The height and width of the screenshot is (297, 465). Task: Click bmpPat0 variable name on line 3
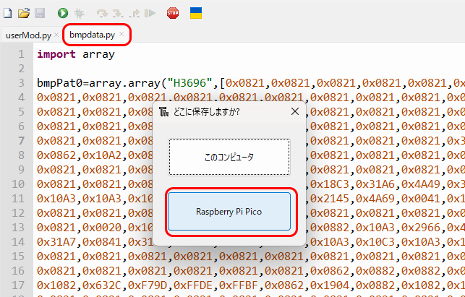[x=59, y=83]
